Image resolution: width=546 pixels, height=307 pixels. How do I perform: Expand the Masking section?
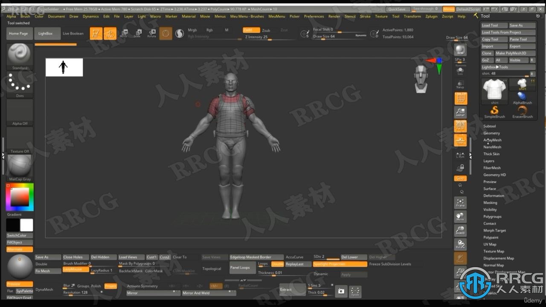click(490, 203)
